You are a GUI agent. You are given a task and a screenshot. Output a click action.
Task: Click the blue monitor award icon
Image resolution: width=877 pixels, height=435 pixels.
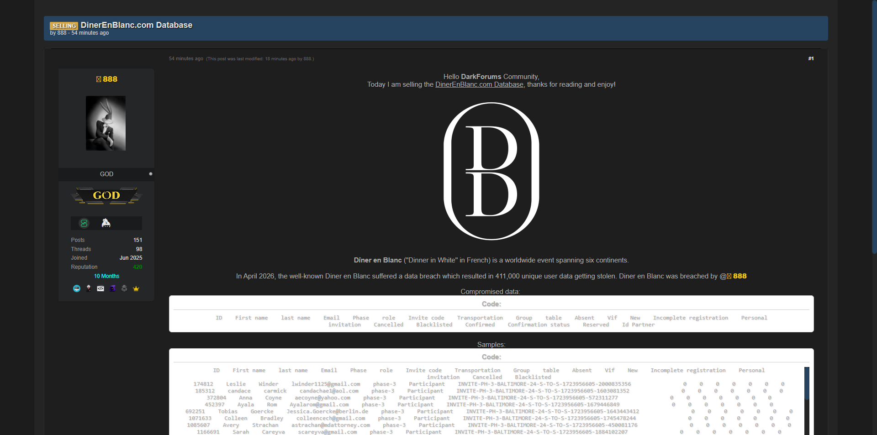pos(77,288)
